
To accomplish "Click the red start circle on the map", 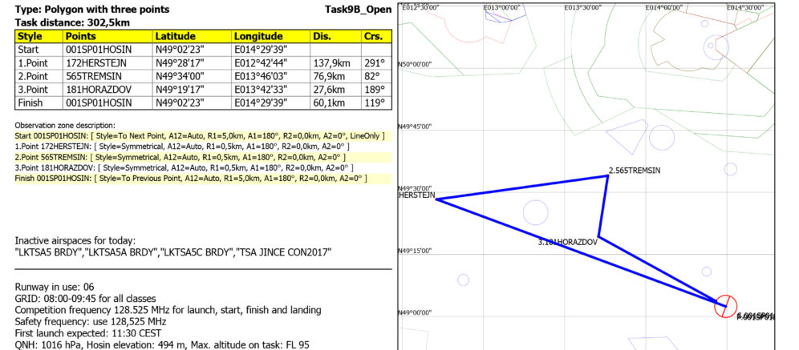I will pyautogui.click(x=725, y=305).
